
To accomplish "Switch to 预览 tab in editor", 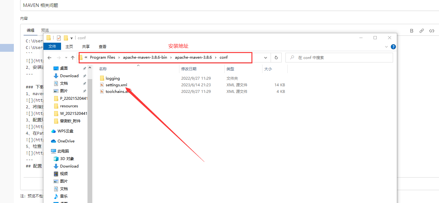I will coord(45,30).
